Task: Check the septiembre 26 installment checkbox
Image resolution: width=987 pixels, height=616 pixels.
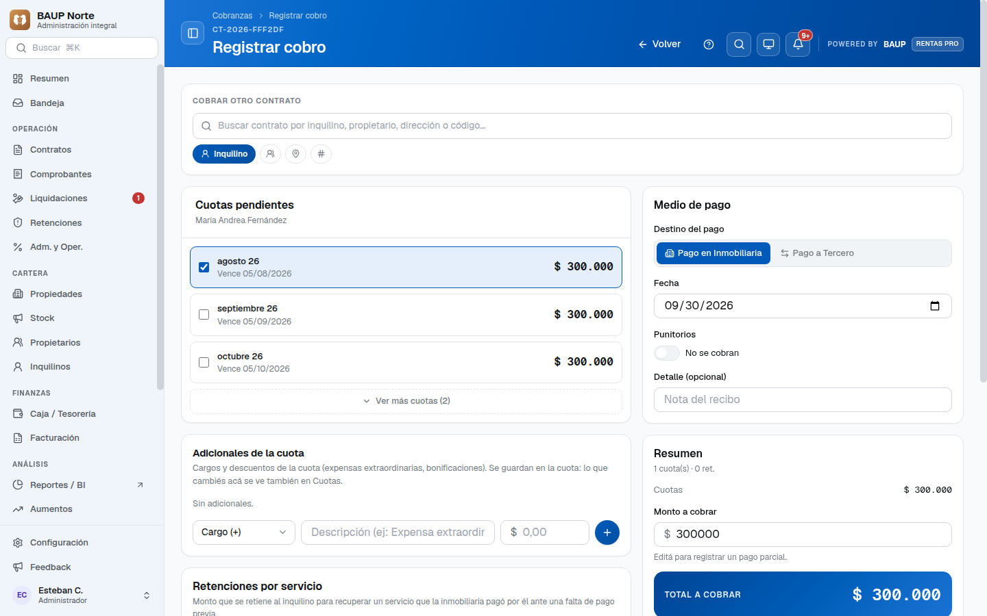Action: [204, 315]
